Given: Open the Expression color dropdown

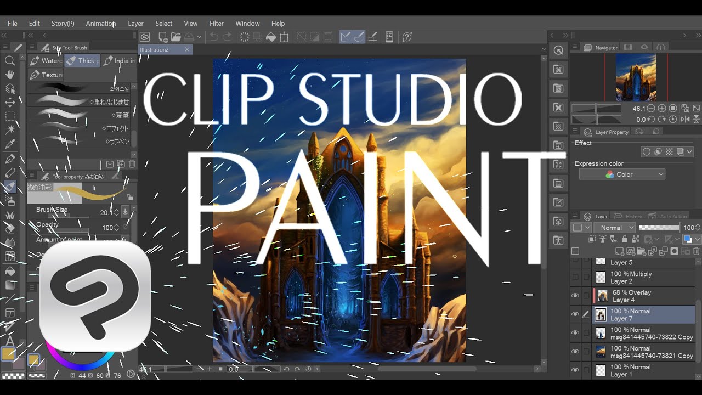Looking at the screenshot, I should pyautogui.click(x=622, y=174).
